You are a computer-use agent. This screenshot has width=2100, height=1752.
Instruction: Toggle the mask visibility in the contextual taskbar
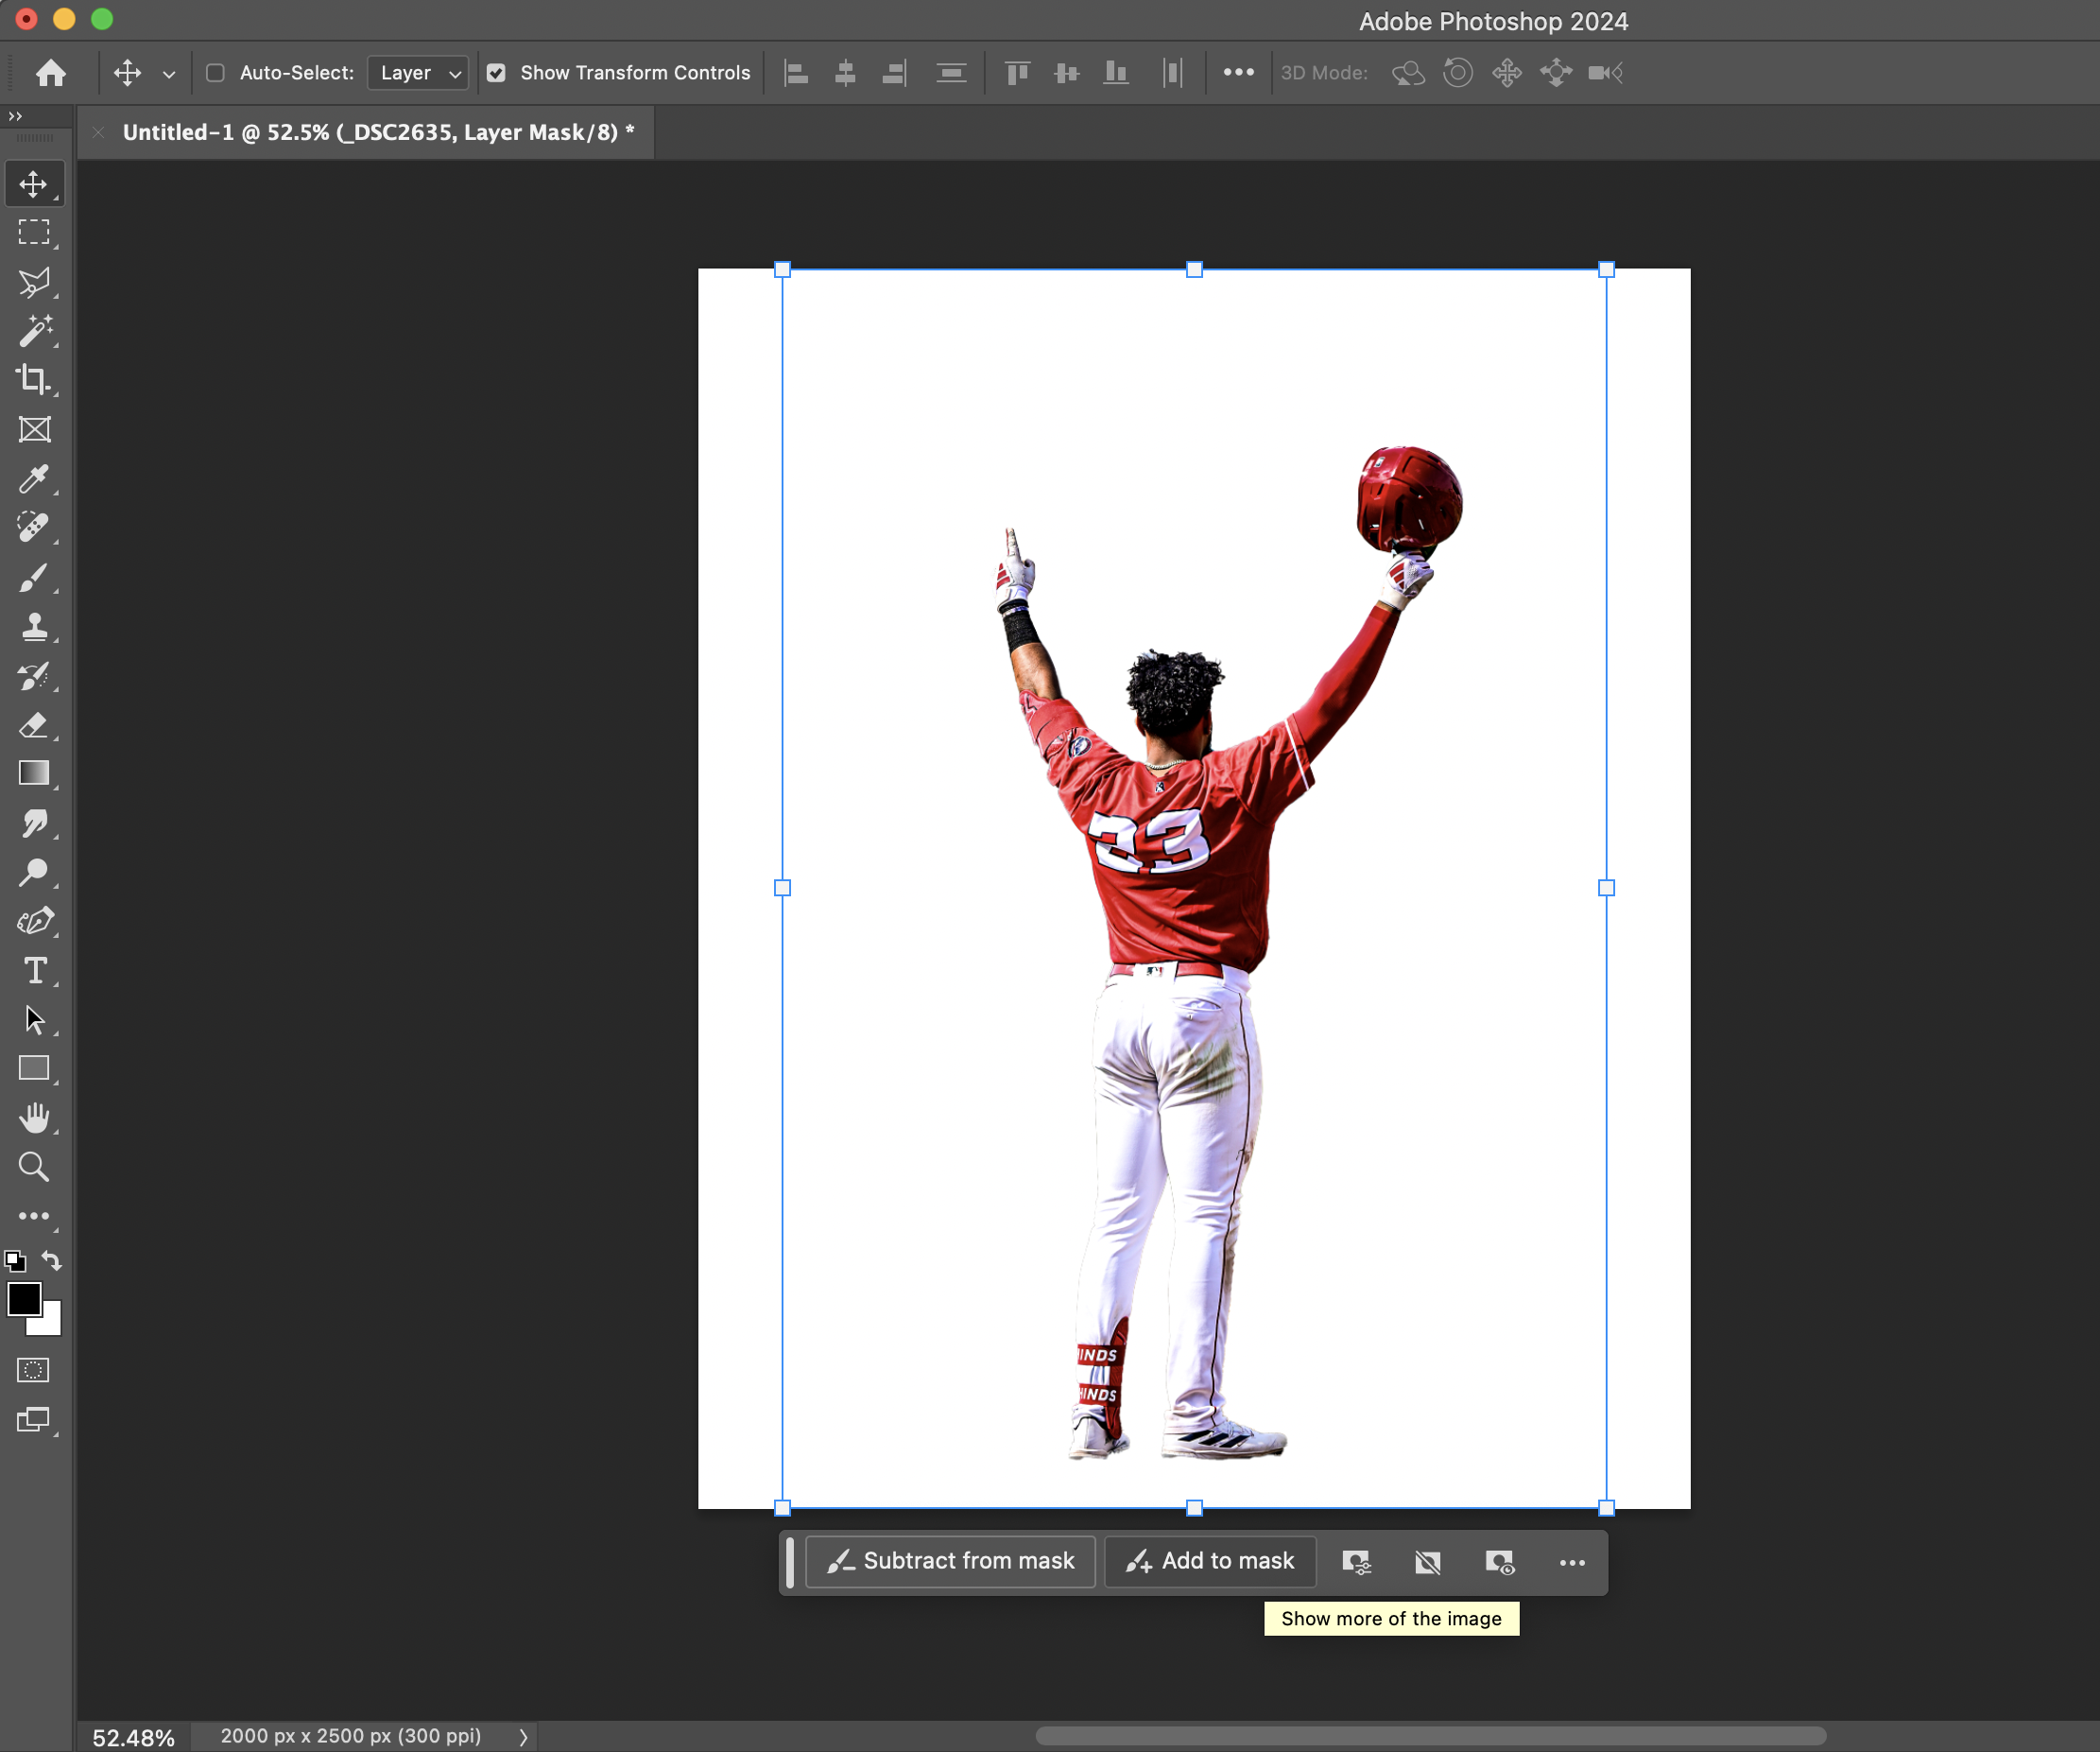[x=1499, y=1563]
